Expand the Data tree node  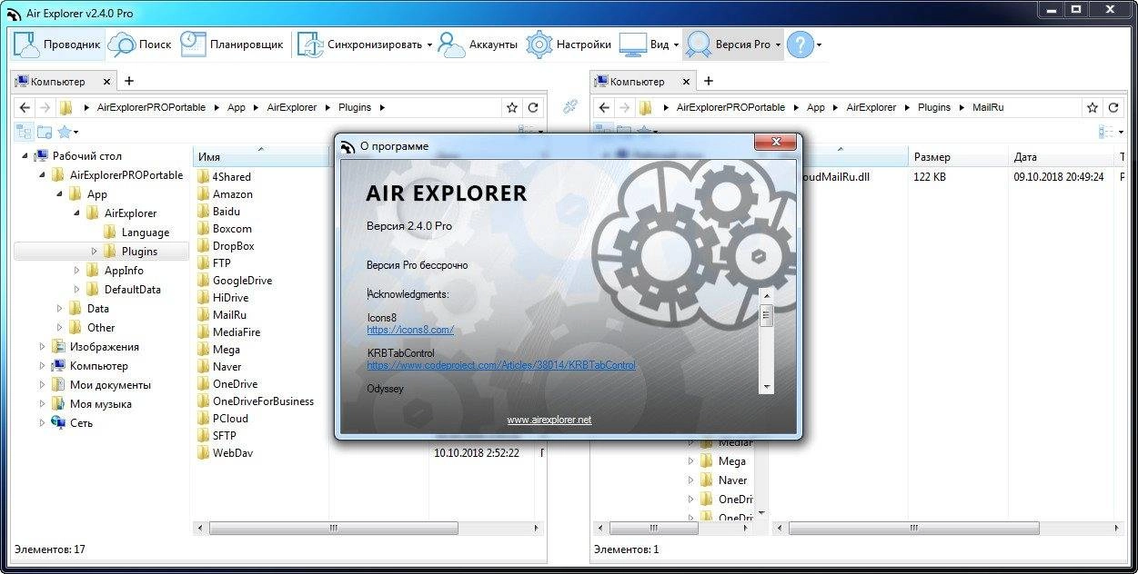tap(59, 309)
